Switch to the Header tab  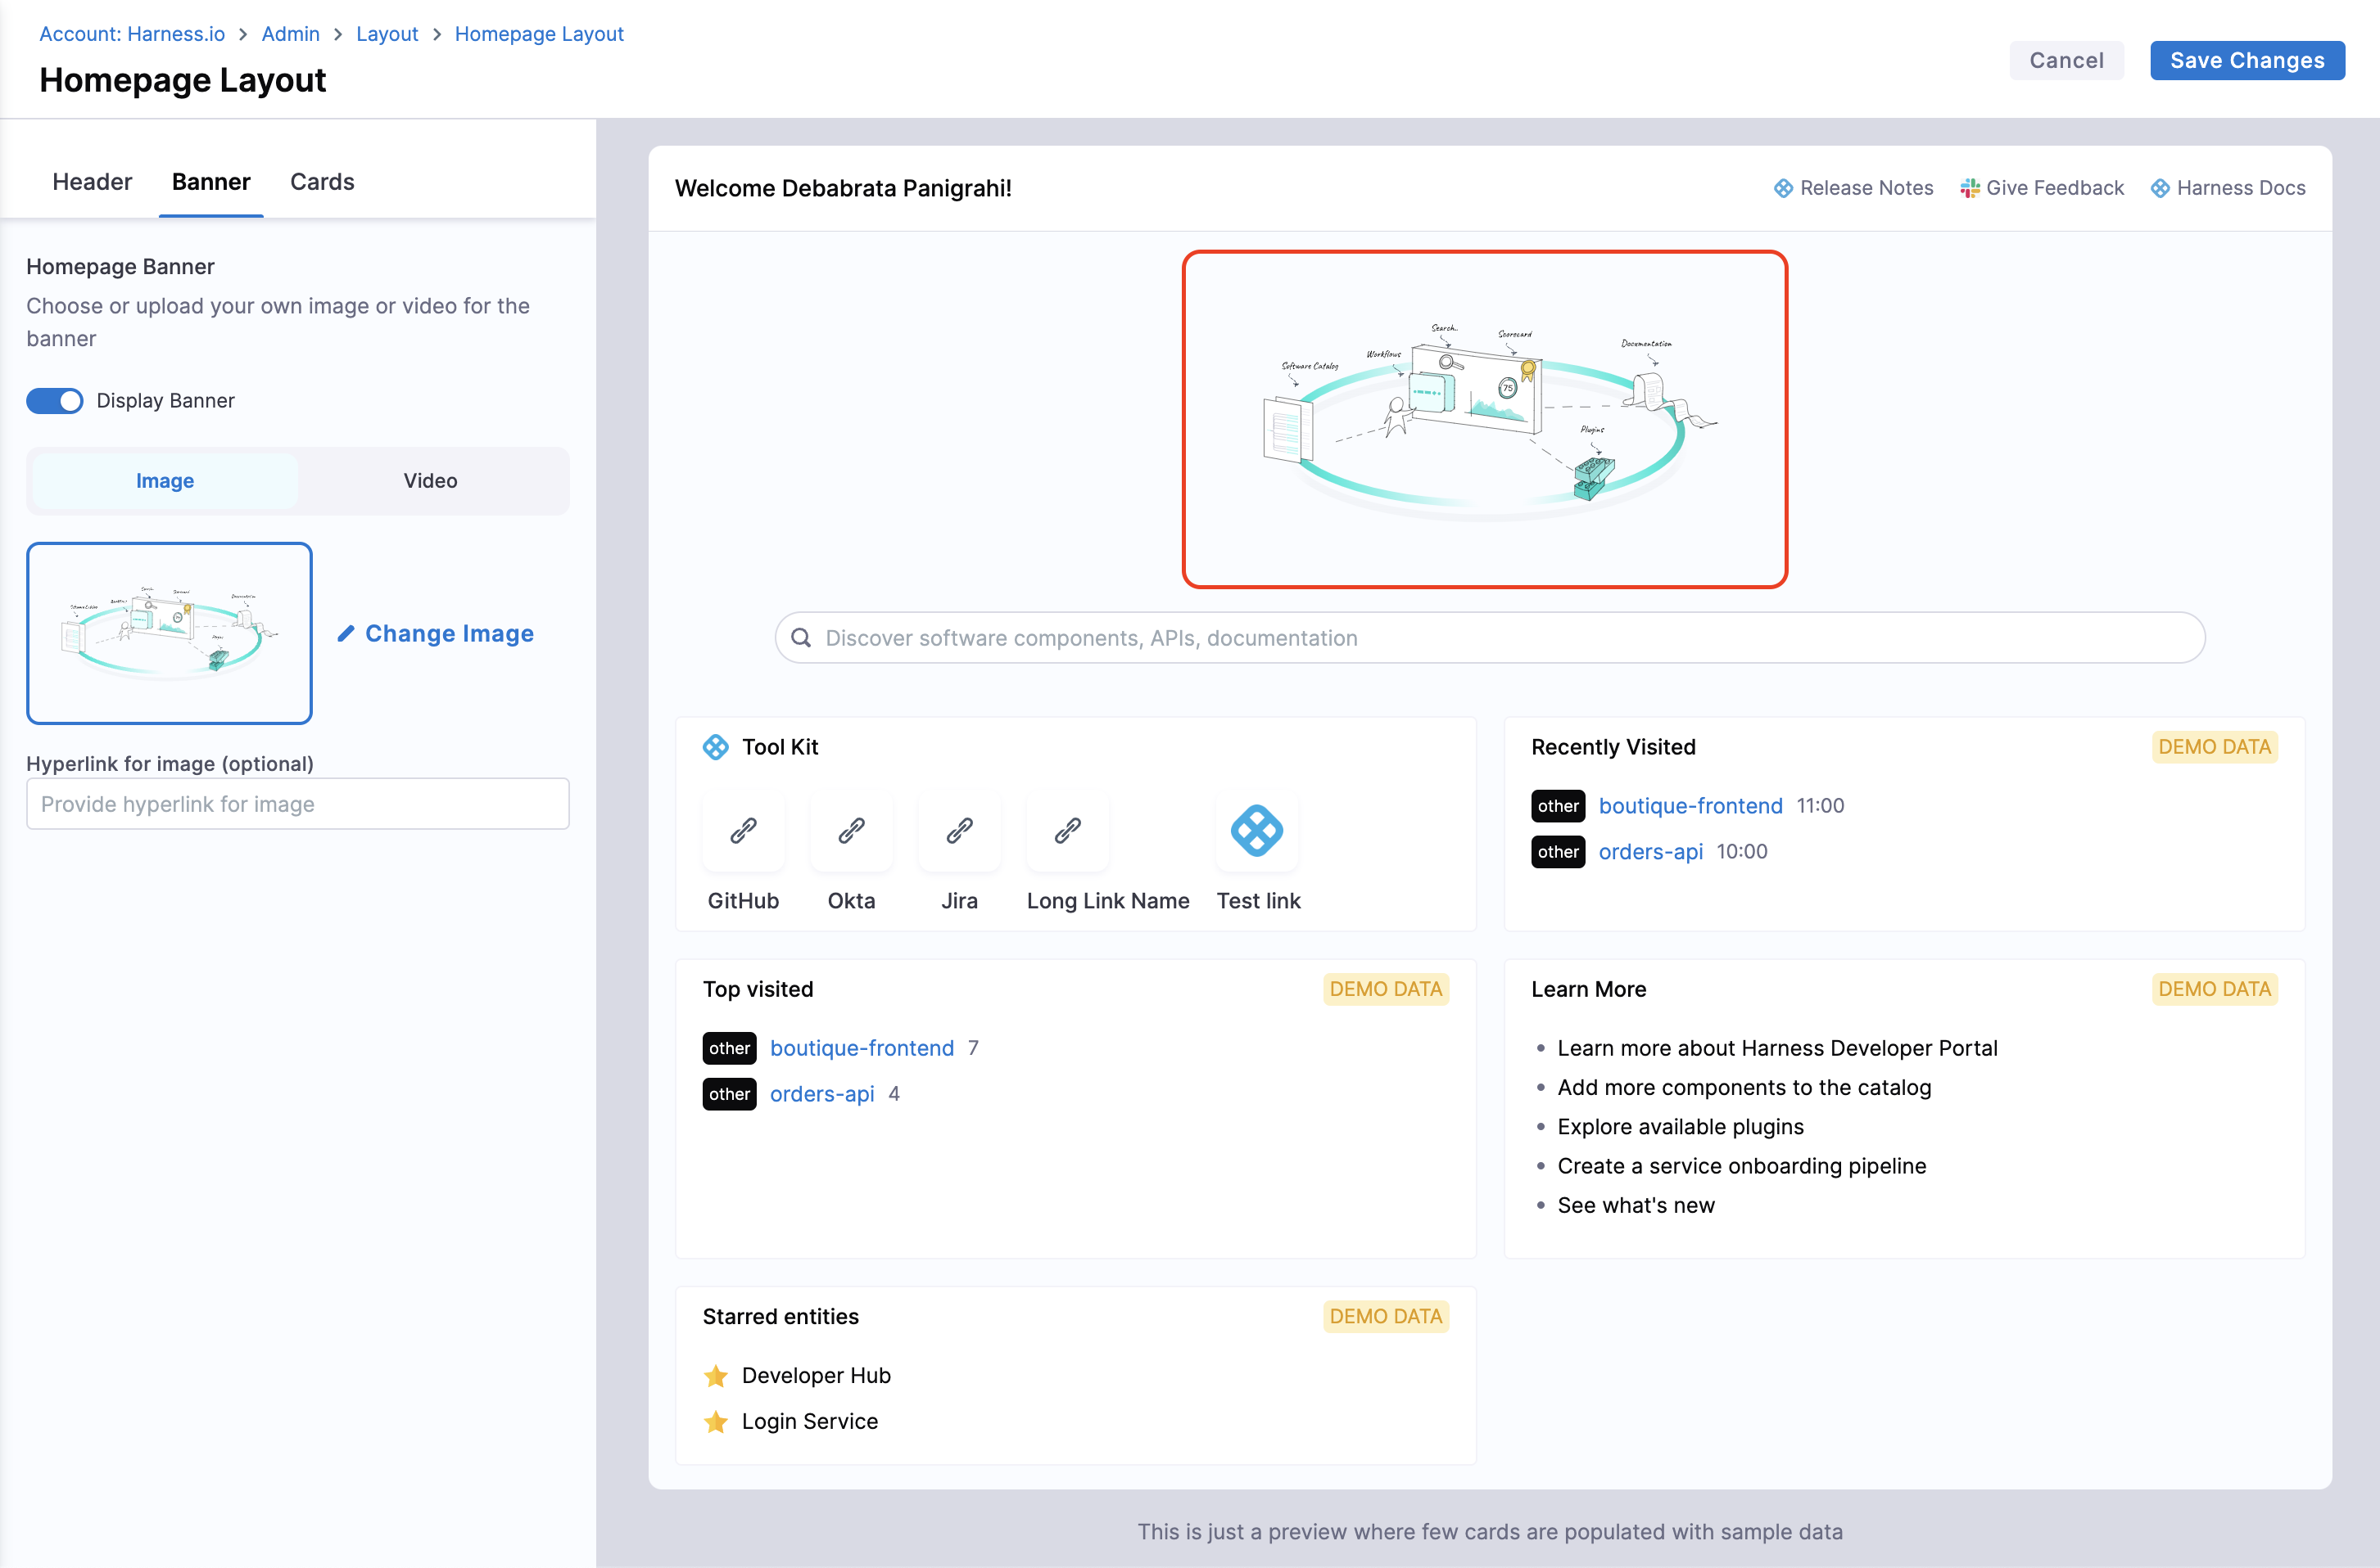[92, 182]
